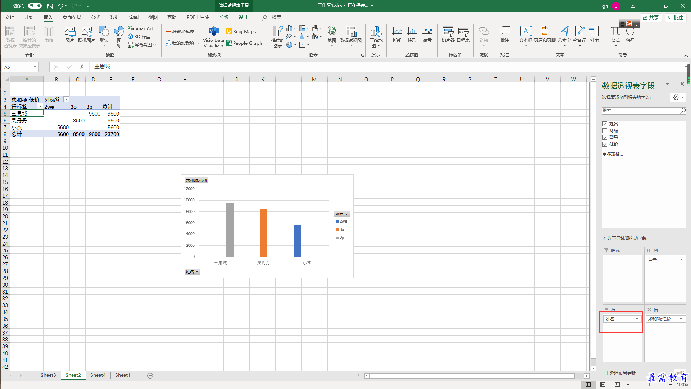Click the orange 3o bar for 吴丹丹
The image size is (691, 389).
point(263,233)
